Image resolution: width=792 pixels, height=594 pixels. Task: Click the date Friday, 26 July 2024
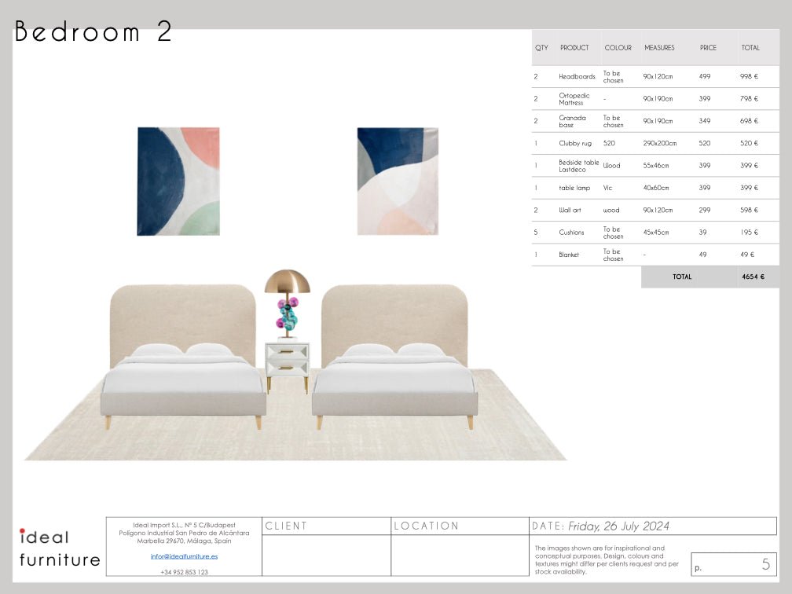click(618, 526)
